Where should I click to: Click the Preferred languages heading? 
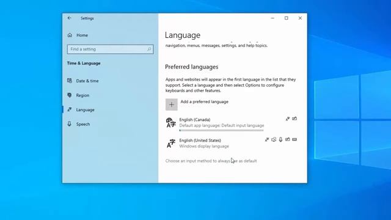click(191, 67)
